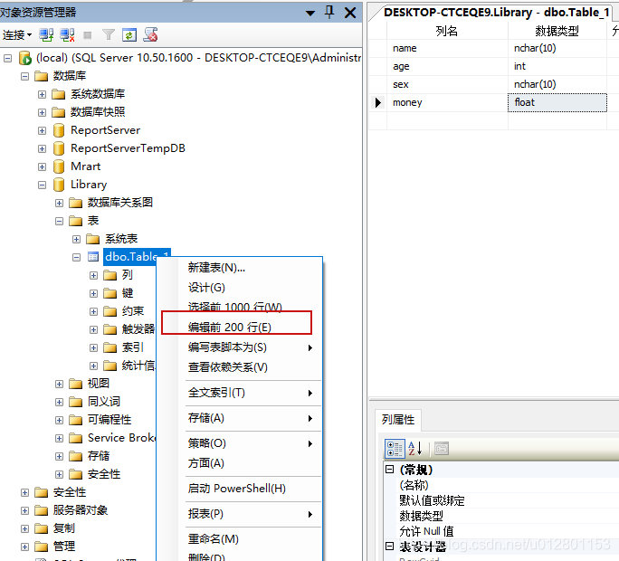Select the 可编程性 tree item
This screenshot has height=561, width=619.
click(110, 420)
